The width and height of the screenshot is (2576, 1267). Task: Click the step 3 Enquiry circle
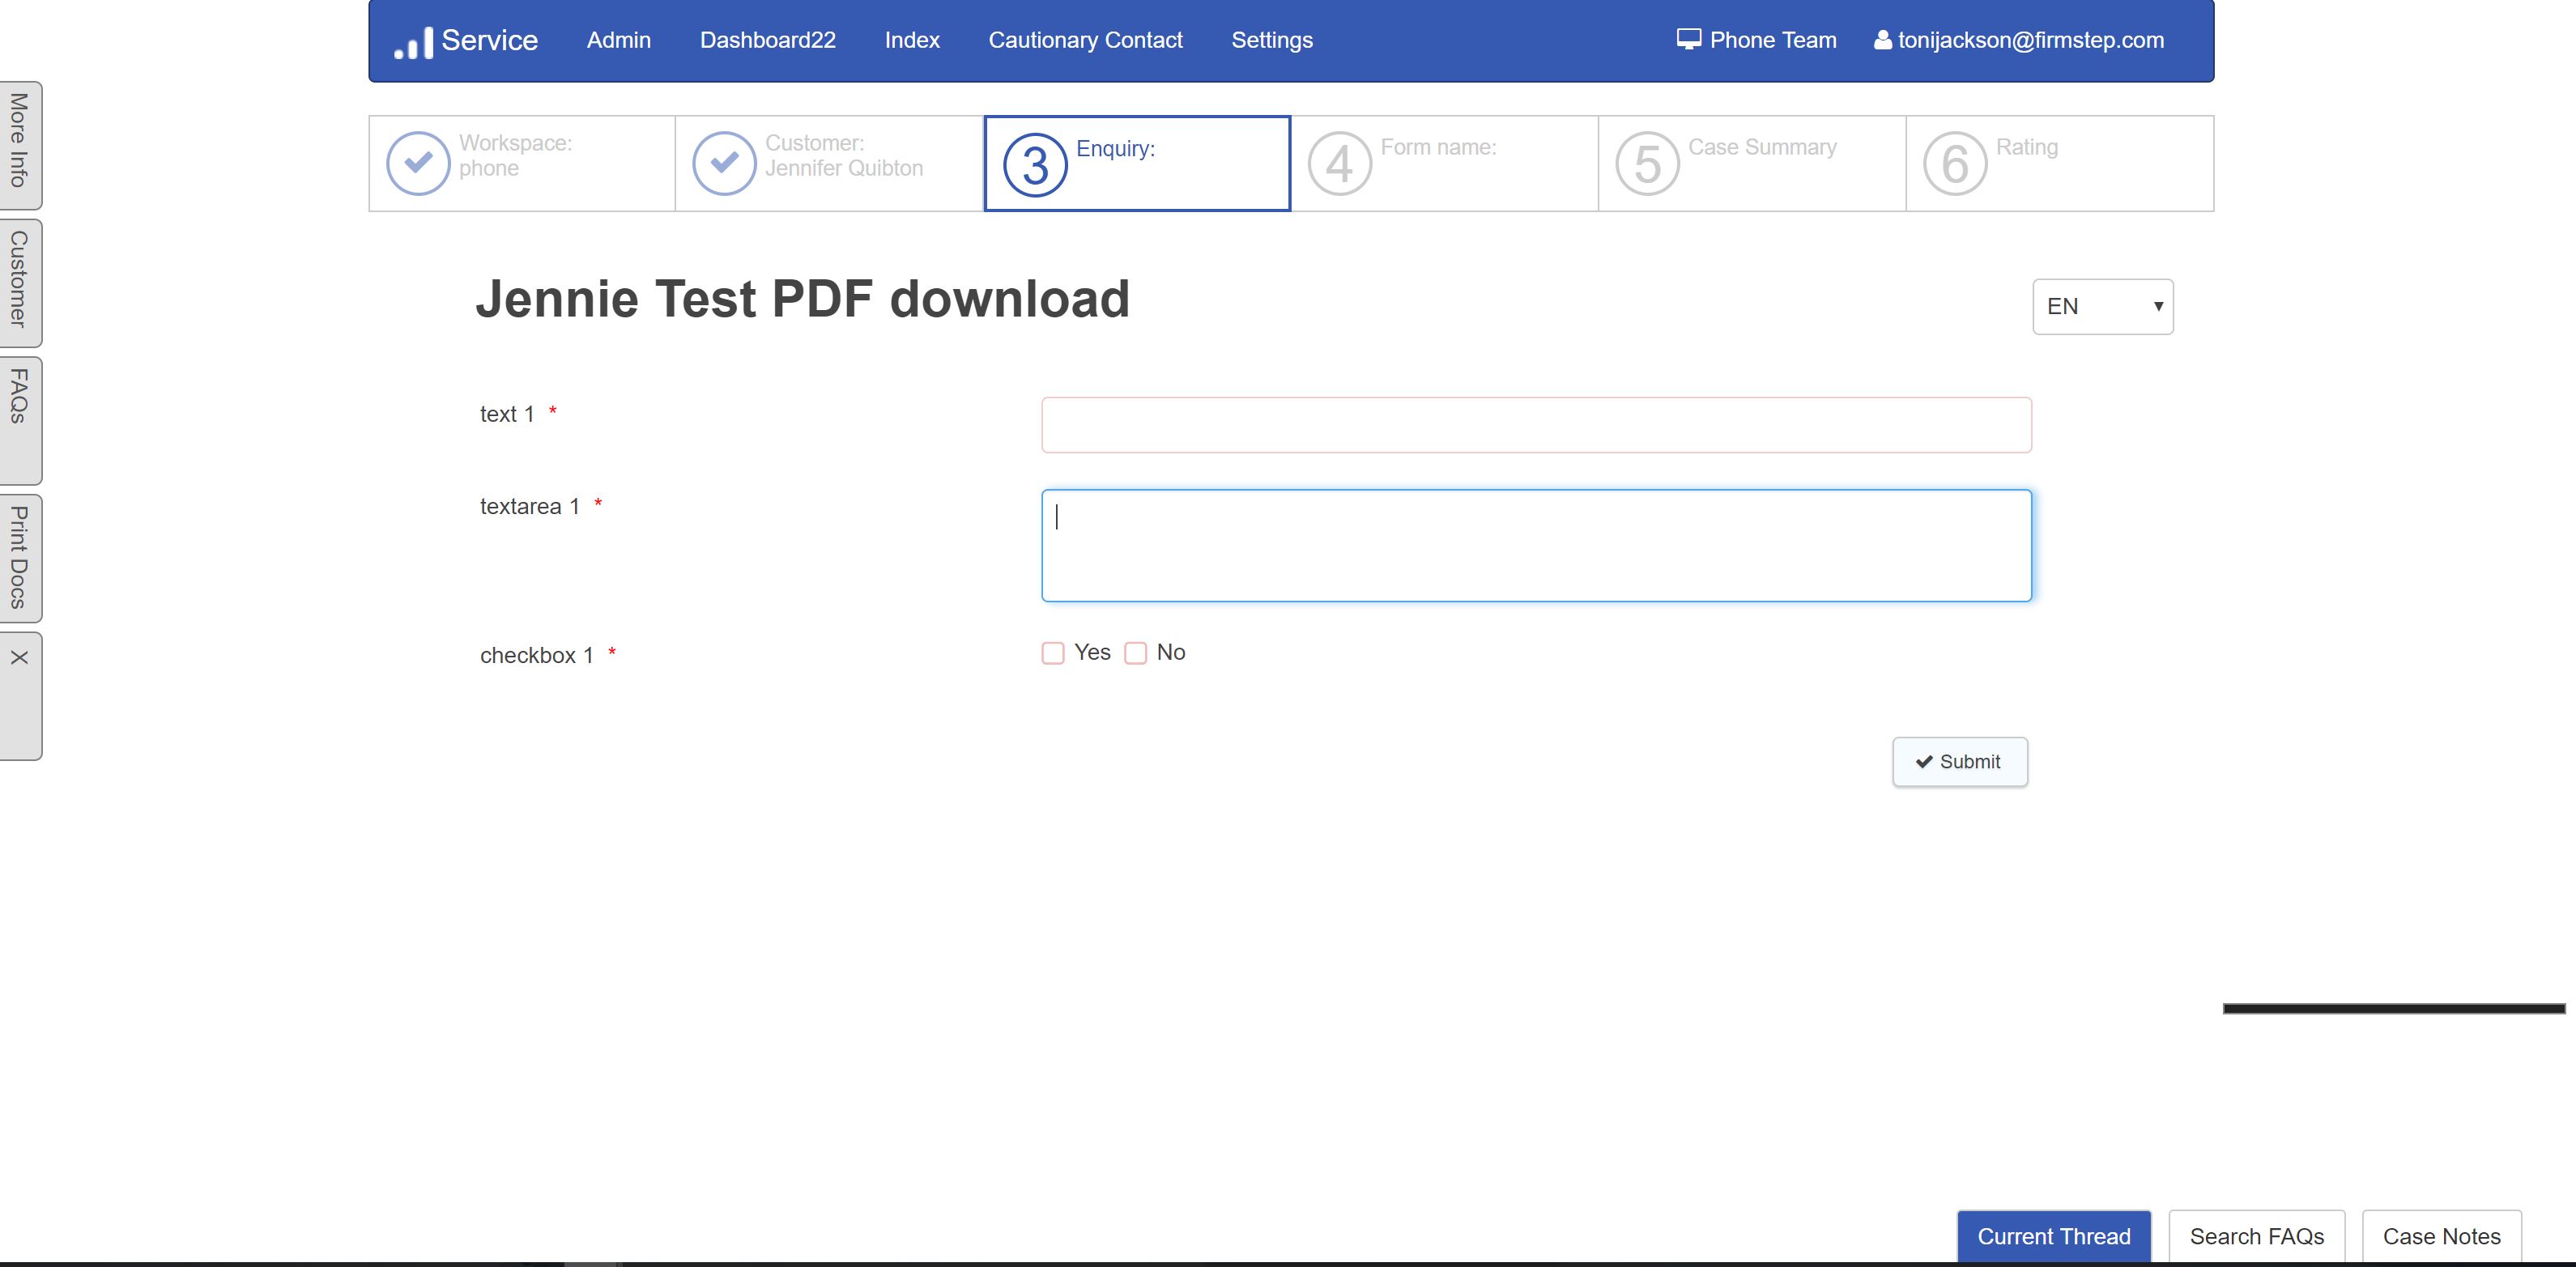[1035, 165]
